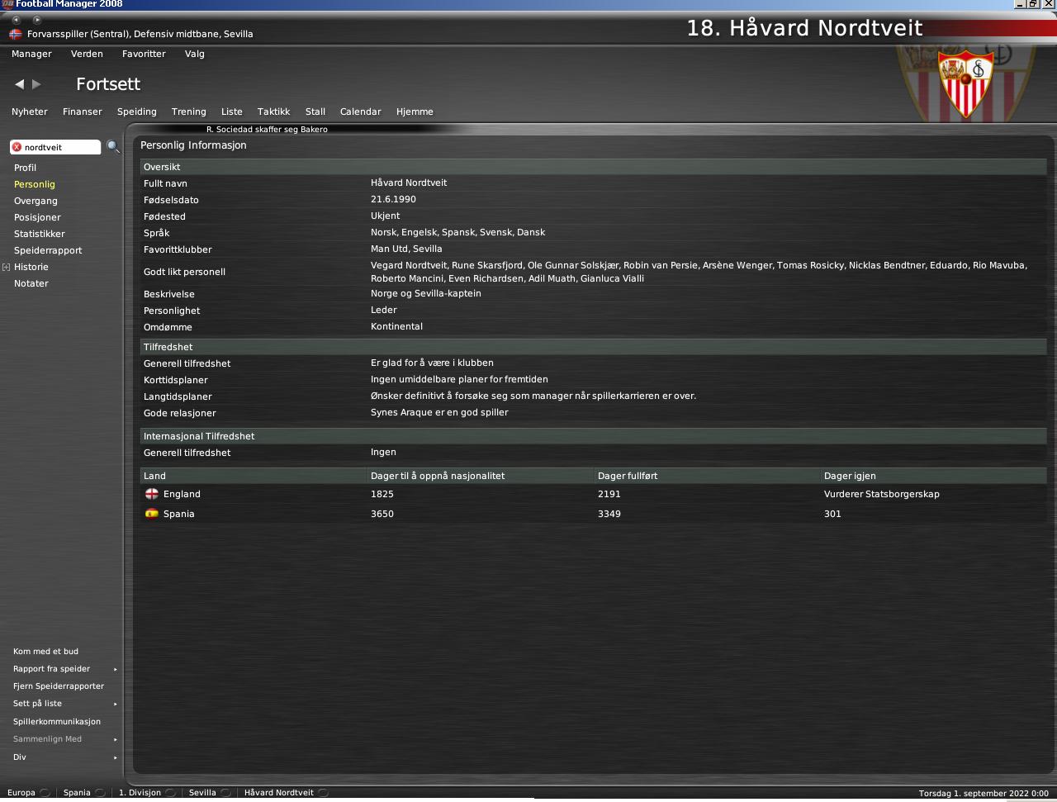Open Europa breadcrumb selector icon

(45, 793)
